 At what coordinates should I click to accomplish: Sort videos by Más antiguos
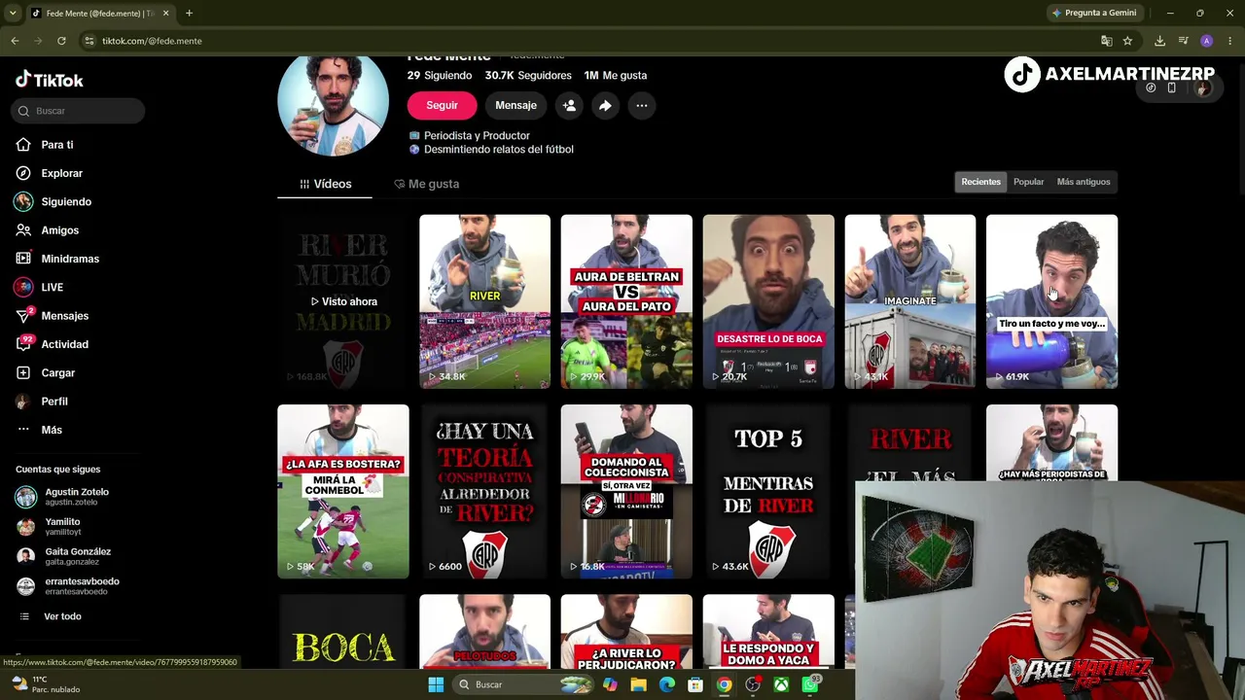1084,182
